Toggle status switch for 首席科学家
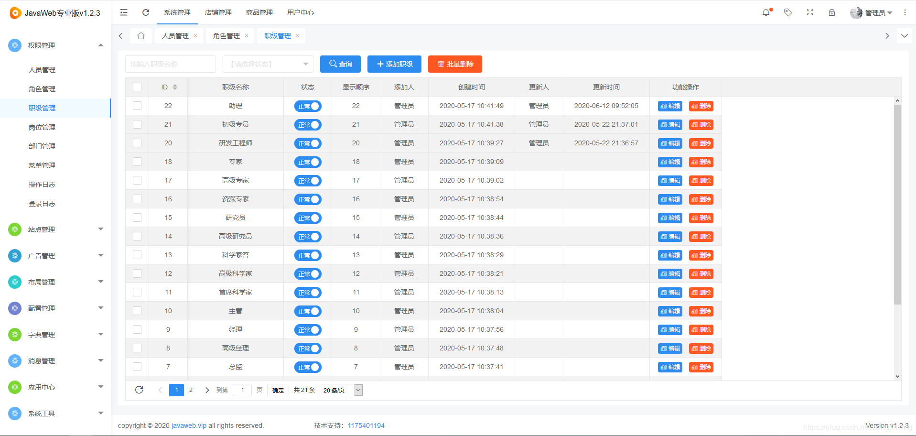 pyautogui.click(x=308, y=293)
